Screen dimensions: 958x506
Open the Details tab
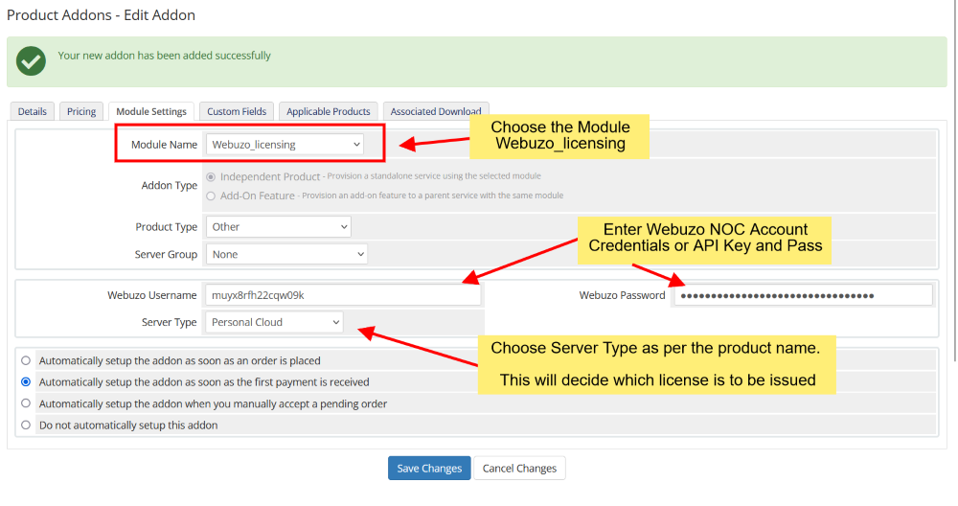tap(33, 111)
